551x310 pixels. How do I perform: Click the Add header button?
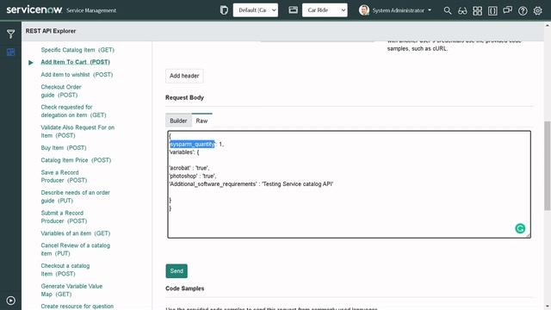(184, 76)
